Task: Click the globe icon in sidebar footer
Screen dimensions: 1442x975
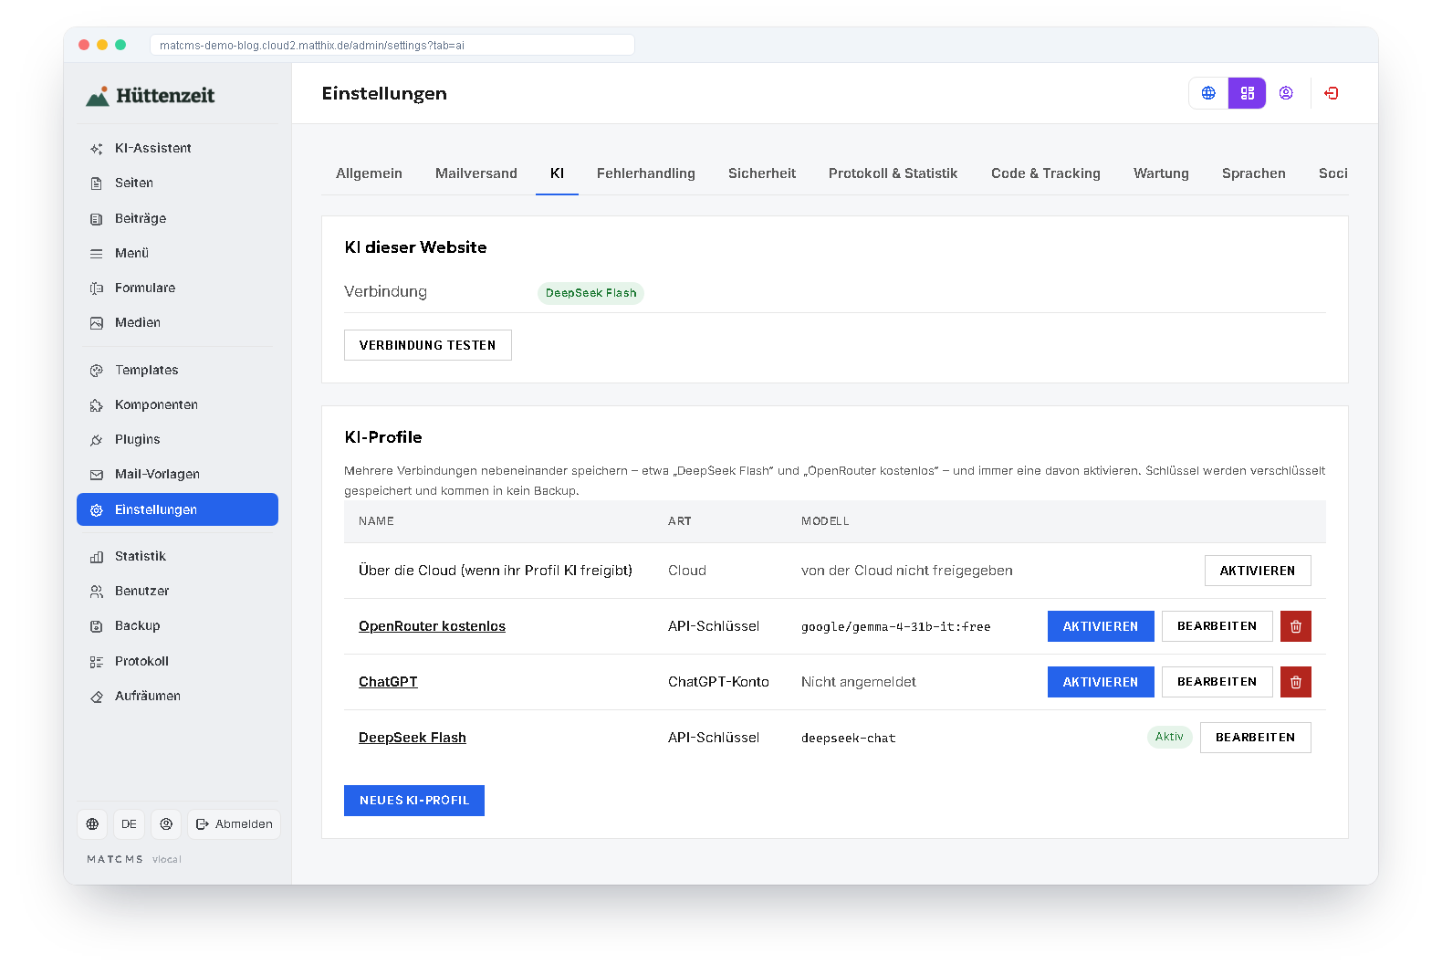Action: [92, 824]
